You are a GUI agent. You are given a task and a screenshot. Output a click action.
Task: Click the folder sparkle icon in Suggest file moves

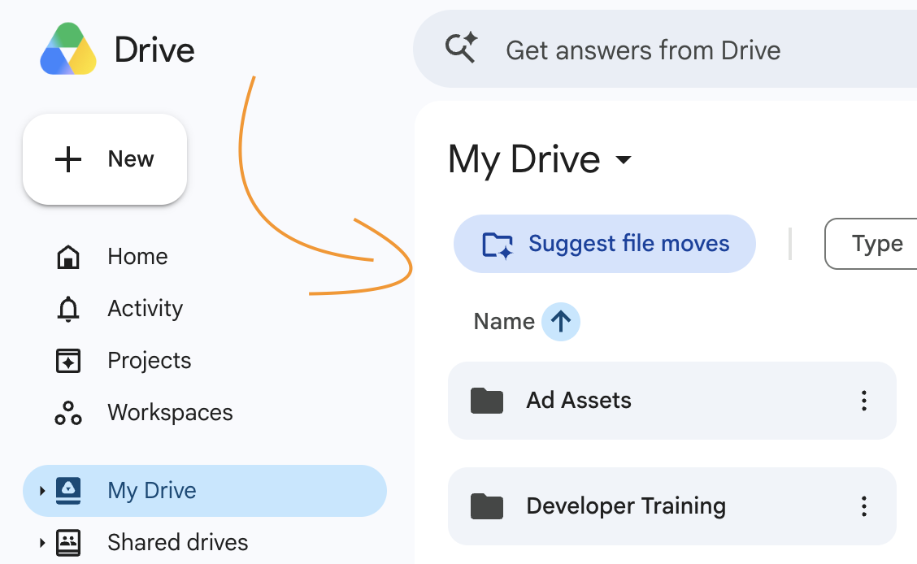pyautogui.click(x=498, y=245)
